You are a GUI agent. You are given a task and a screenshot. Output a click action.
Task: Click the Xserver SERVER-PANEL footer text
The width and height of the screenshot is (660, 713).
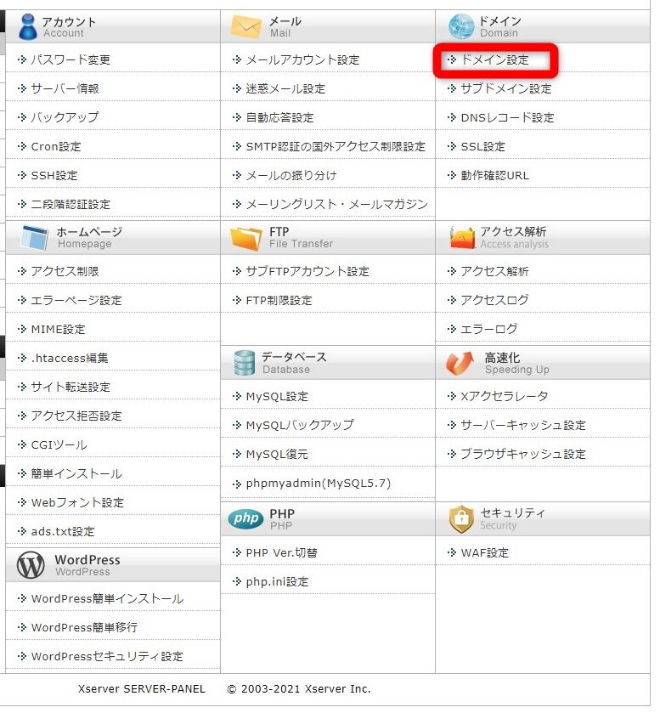coord(141,689)
